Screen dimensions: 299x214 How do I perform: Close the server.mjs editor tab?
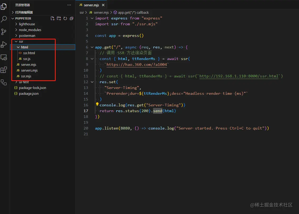(x=103, y=5)
